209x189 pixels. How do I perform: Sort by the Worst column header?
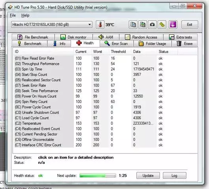click(100, 52)
